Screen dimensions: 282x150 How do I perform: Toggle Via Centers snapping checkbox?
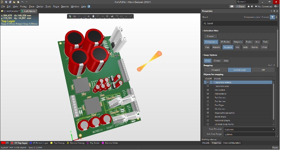click(x=208, y=109)
